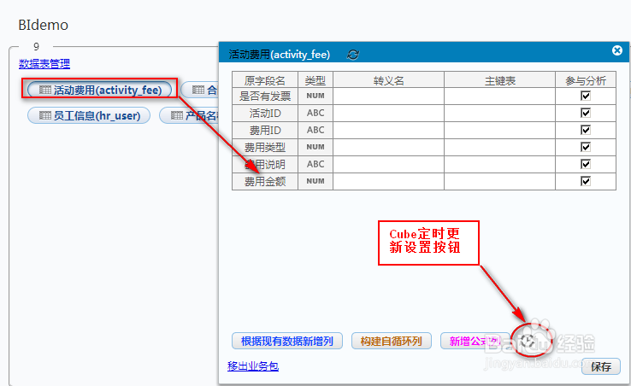The width and height of the screenshot is (631, 386).
Task: Click 费用ID field name cell
Action: point(265,131)
